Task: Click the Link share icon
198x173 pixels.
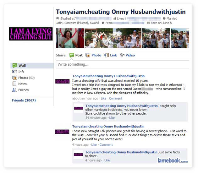Action: click(x=107, y=55)
